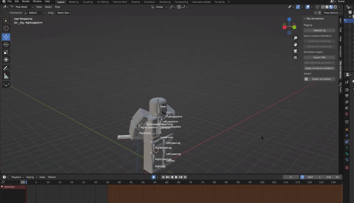Select the Rotate tool
The image size is (354, 203).
tap(6, 45)
